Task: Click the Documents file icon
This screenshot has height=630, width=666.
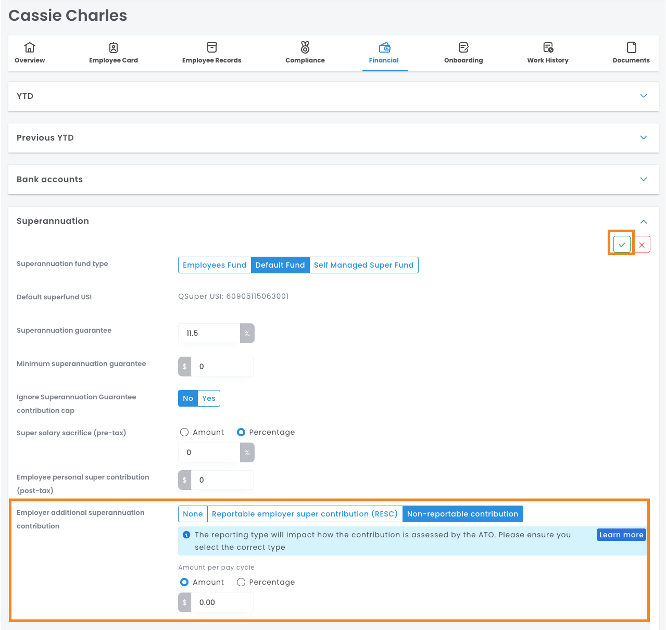Action: pos(631,47)
